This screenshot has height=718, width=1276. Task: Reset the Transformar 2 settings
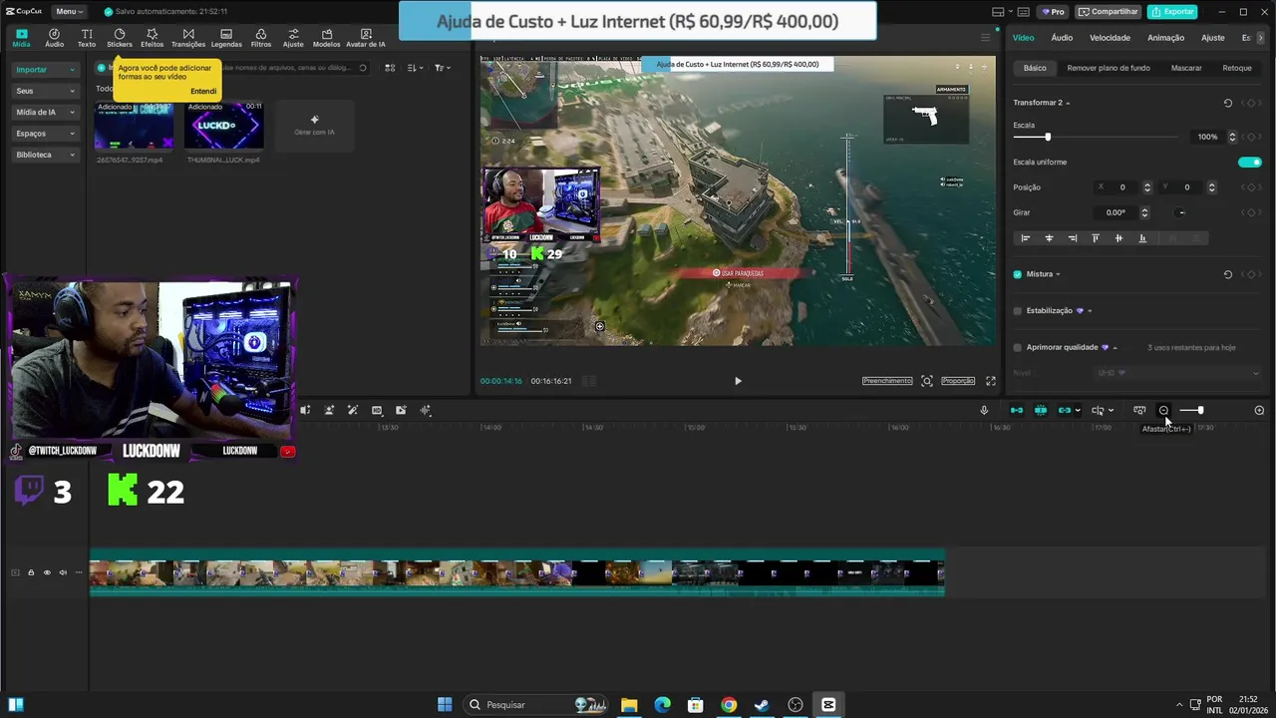(x=1228, y=103)
